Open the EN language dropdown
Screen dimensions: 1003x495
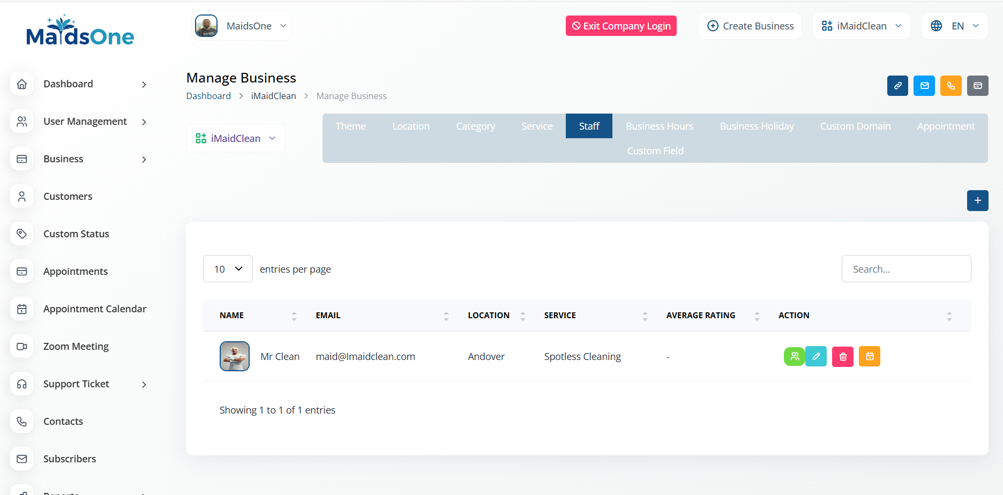tap(955, 26)
